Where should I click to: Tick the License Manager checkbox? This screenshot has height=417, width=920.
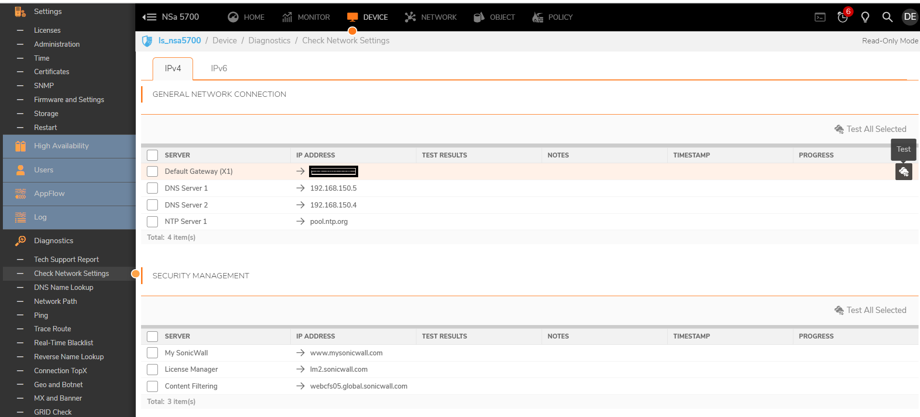(x=153, y=369)
